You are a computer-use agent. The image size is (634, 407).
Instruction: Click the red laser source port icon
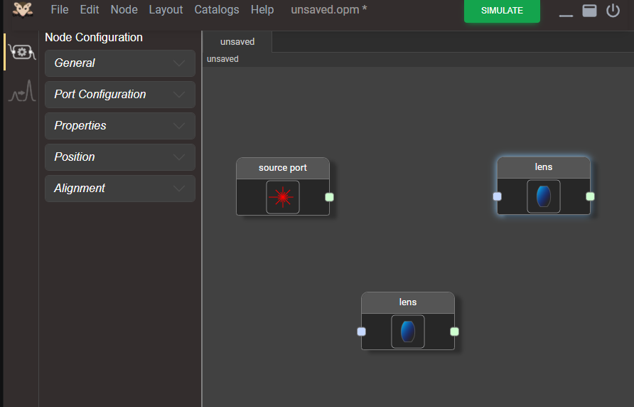[x=283, y=197]
